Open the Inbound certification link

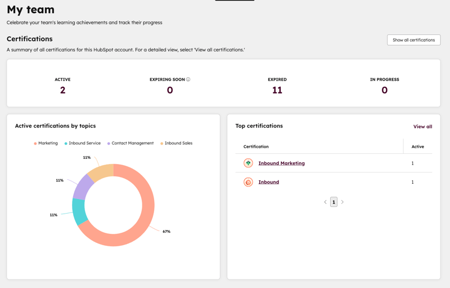[x=269, y=182]
